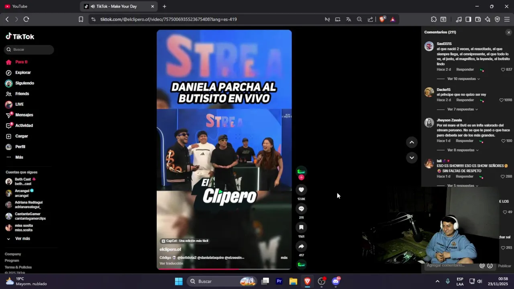Image resolution: width=514 pixels, height=289 pixels.
Task: Go to the next video with the down arrow
Action: pos(412,157)
